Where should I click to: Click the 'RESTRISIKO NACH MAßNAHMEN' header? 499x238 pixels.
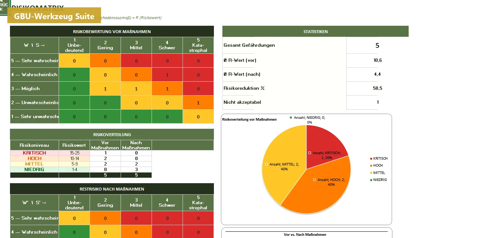coord(112,189)
